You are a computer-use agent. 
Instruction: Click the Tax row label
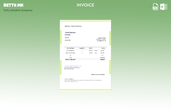(70, 55)
